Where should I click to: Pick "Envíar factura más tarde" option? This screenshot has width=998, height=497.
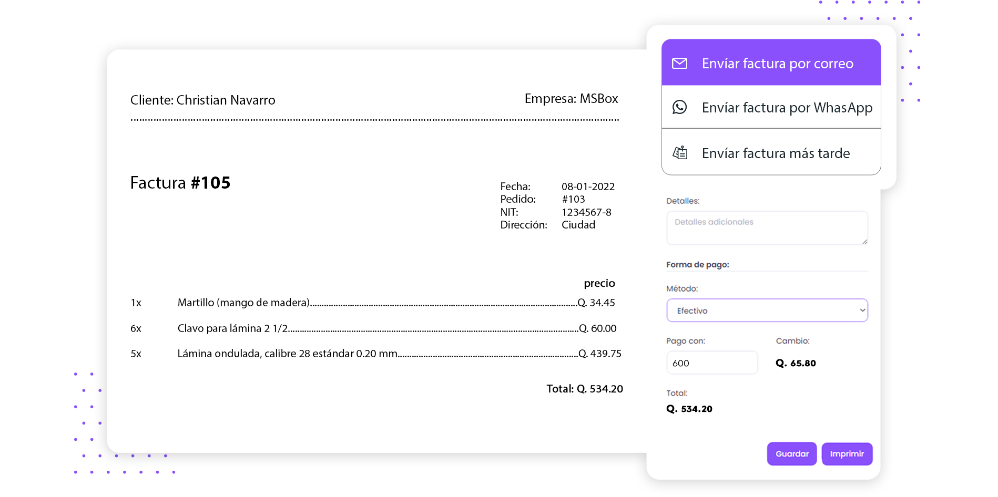pyautogui.click(x=776, y=153)
